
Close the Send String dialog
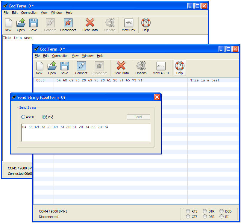click(157, 97)
